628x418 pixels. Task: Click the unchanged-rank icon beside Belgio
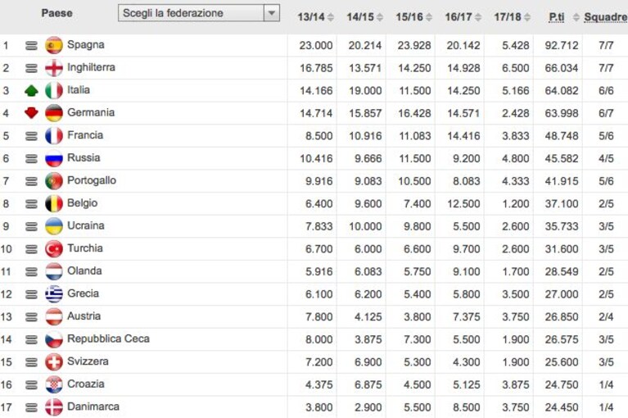coord(31,204)
